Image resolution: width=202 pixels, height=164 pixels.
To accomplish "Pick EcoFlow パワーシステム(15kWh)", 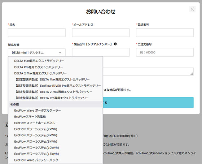I will 56,154.
